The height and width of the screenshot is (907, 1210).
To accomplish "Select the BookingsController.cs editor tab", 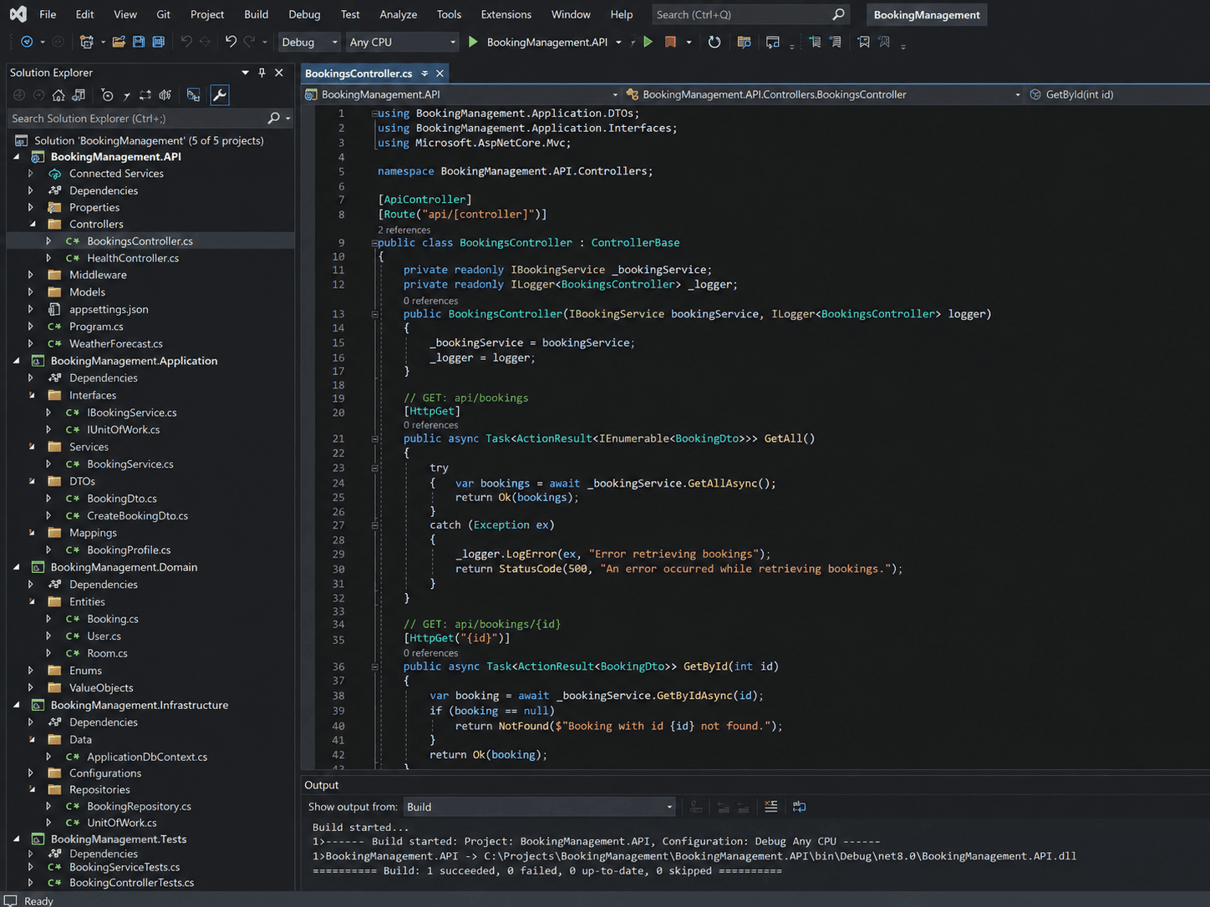I will pyautogui.click(x=358, y=73).
